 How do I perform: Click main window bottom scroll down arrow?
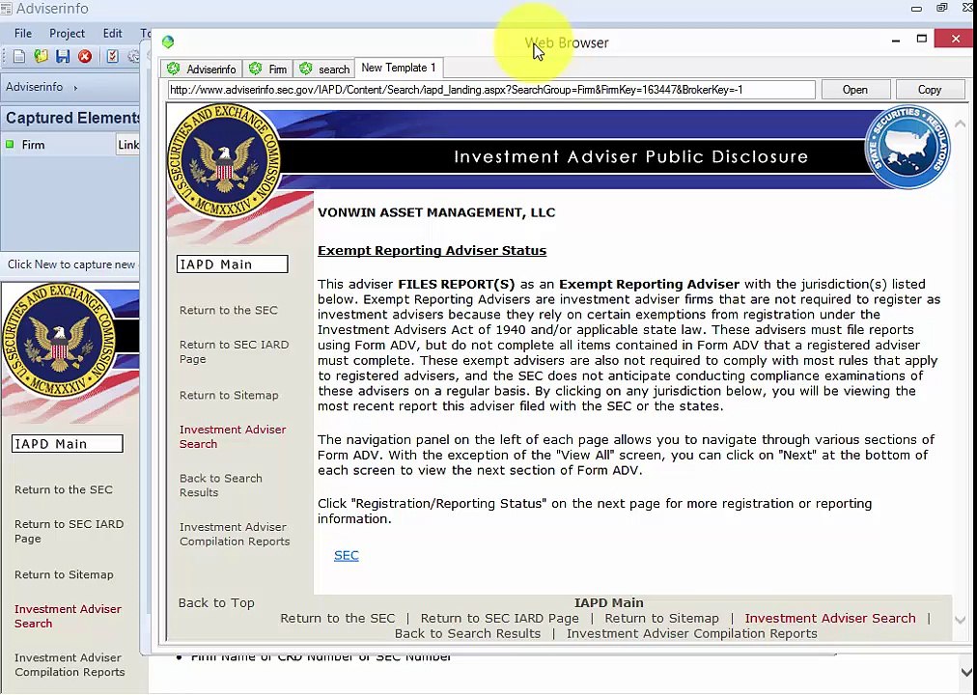tap(966, 673)
